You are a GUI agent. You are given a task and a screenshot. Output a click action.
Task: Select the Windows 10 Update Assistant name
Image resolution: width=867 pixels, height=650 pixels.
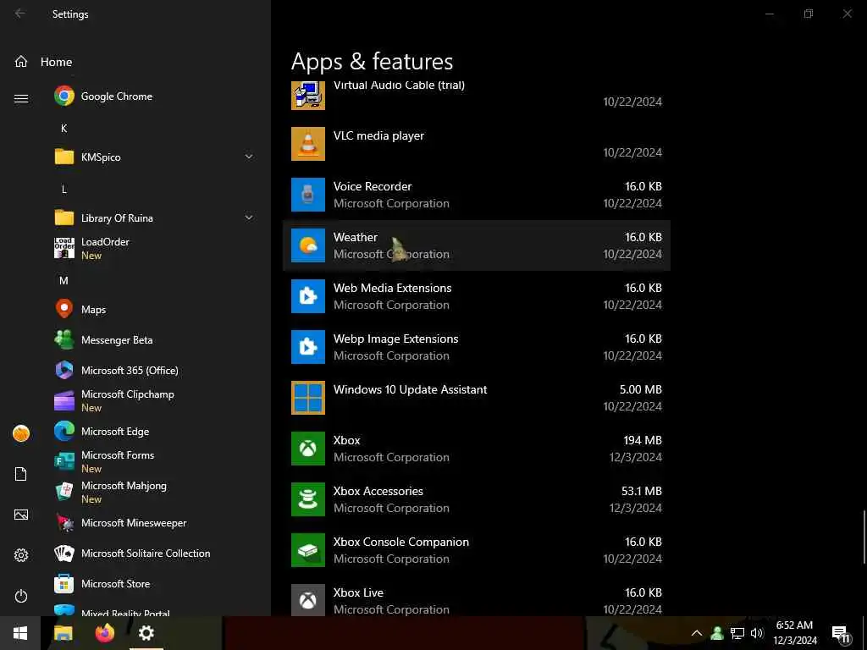click(x=411, y=389)
